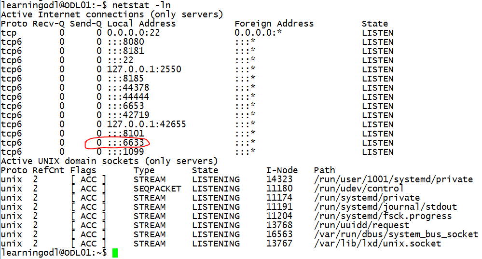Click the 'Foreign Address' column header
Viewport: 482px width, 259px height.
pos(274,24)
